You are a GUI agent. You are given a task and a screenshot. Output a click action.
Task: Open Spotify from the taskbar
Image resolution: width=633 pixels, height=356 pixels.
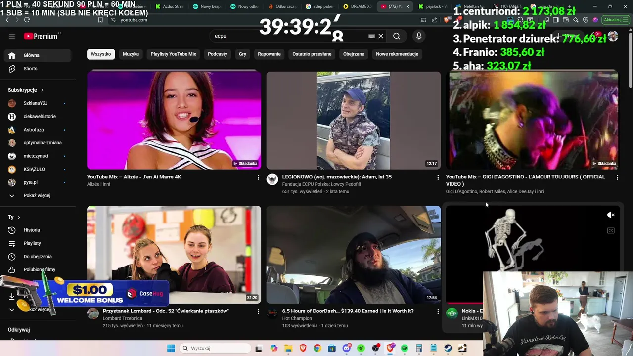pos(405,348)
